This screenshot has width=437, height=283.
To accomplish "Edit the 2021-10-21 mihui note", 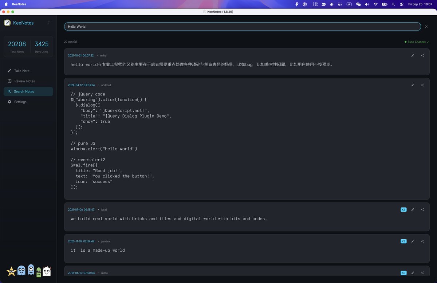I will 413,55.
